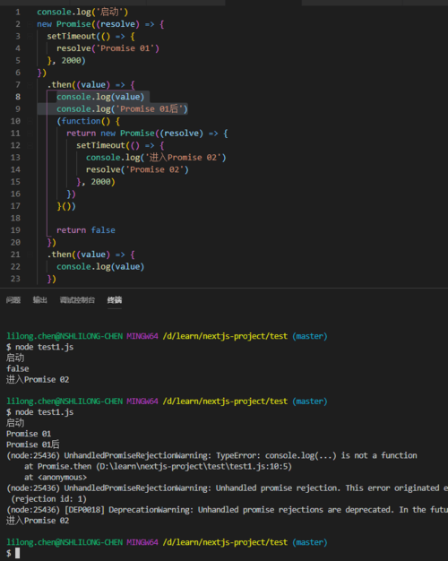
Task: Collapse setTimeout block at line 3
Action: point(30,36)
